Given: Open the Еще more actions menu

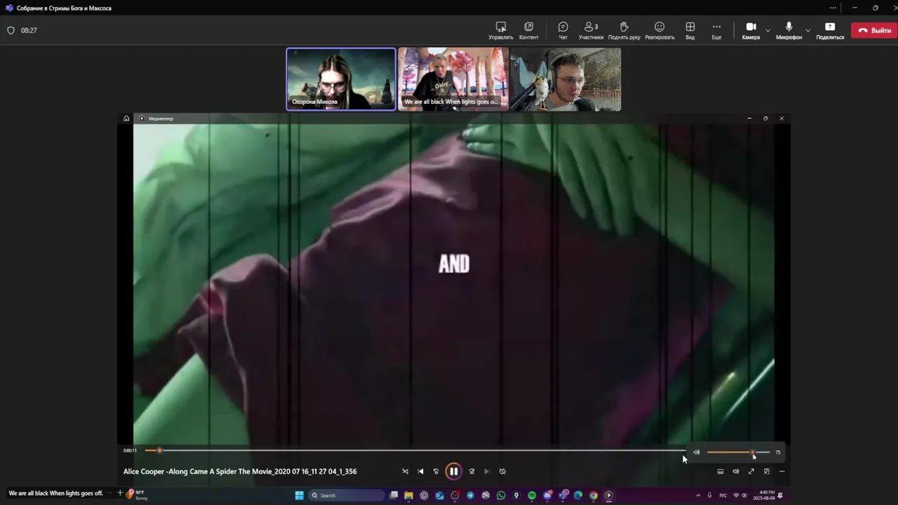Looking at the screenshot, I should click(716, 30).
